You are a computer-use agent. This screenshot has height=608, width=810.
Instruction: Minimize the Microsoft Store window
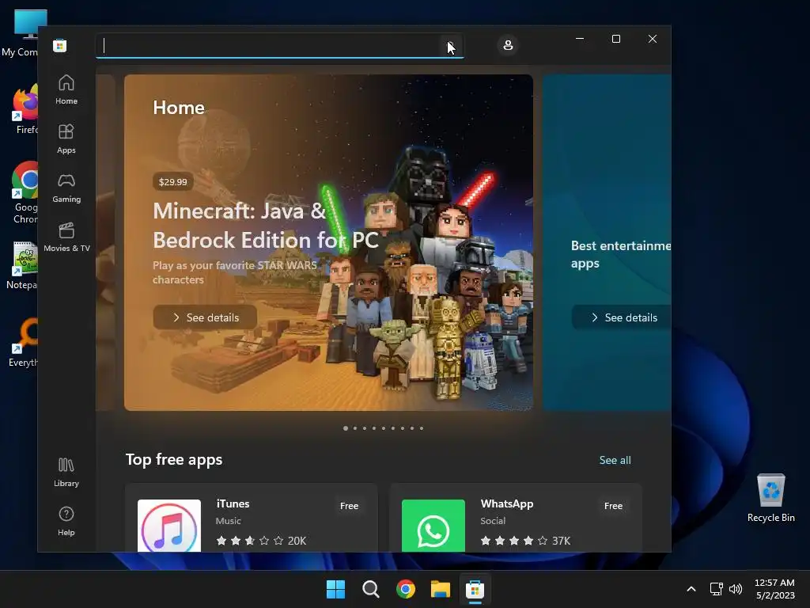[x=580, y=39]
